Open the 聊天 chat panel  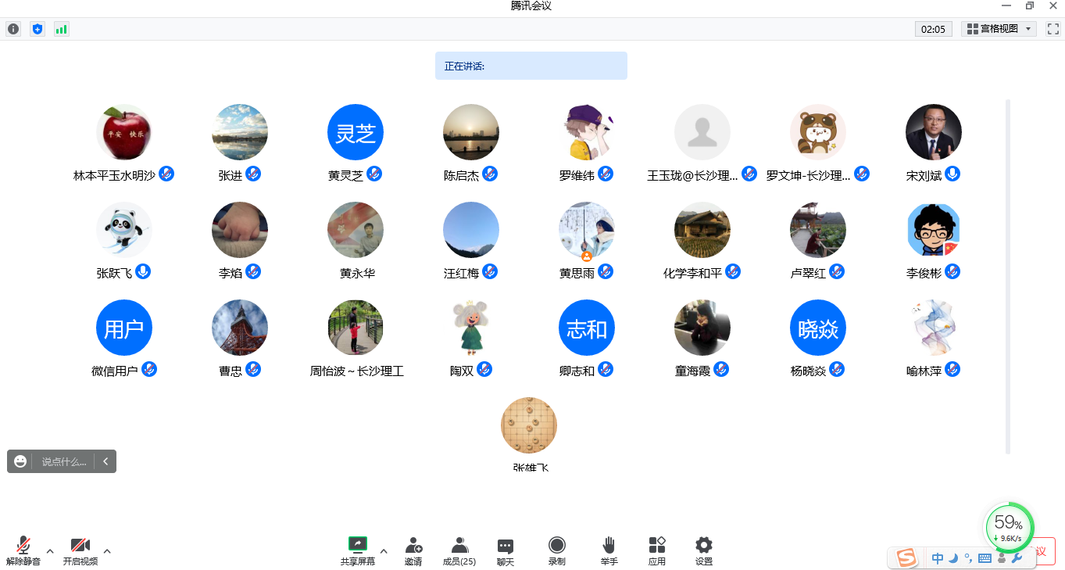click(x=506, y=550)
